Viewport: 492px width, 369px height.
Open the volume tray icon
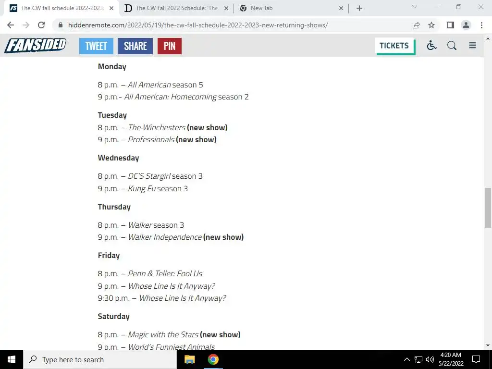(x=430, y=359)
